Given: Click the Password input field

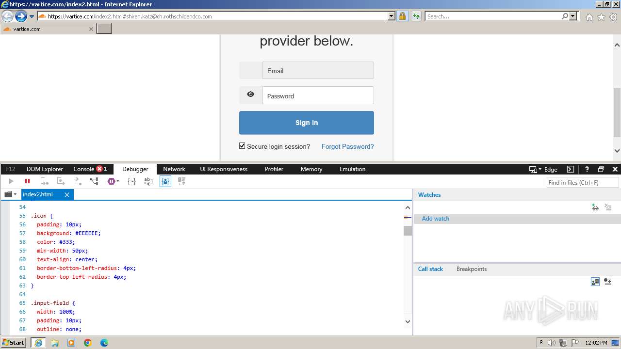Looking at the screenshot, I should (x=318, y=95).
